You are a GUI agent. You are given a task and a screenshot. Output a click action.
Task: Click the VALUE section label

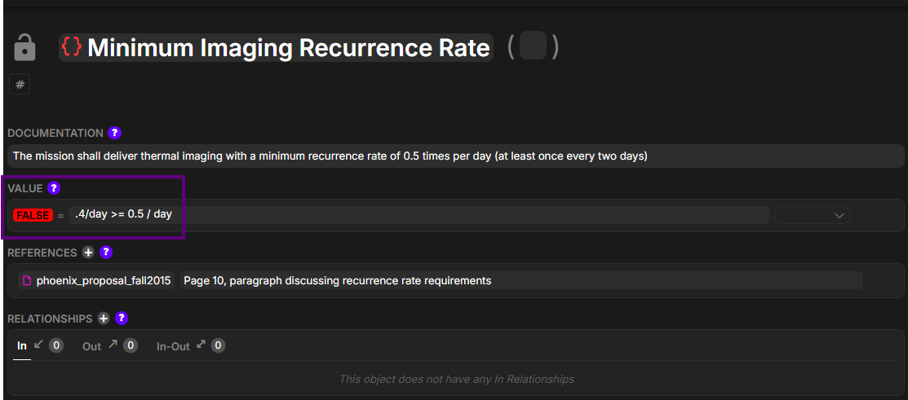[x=25, y=188]
